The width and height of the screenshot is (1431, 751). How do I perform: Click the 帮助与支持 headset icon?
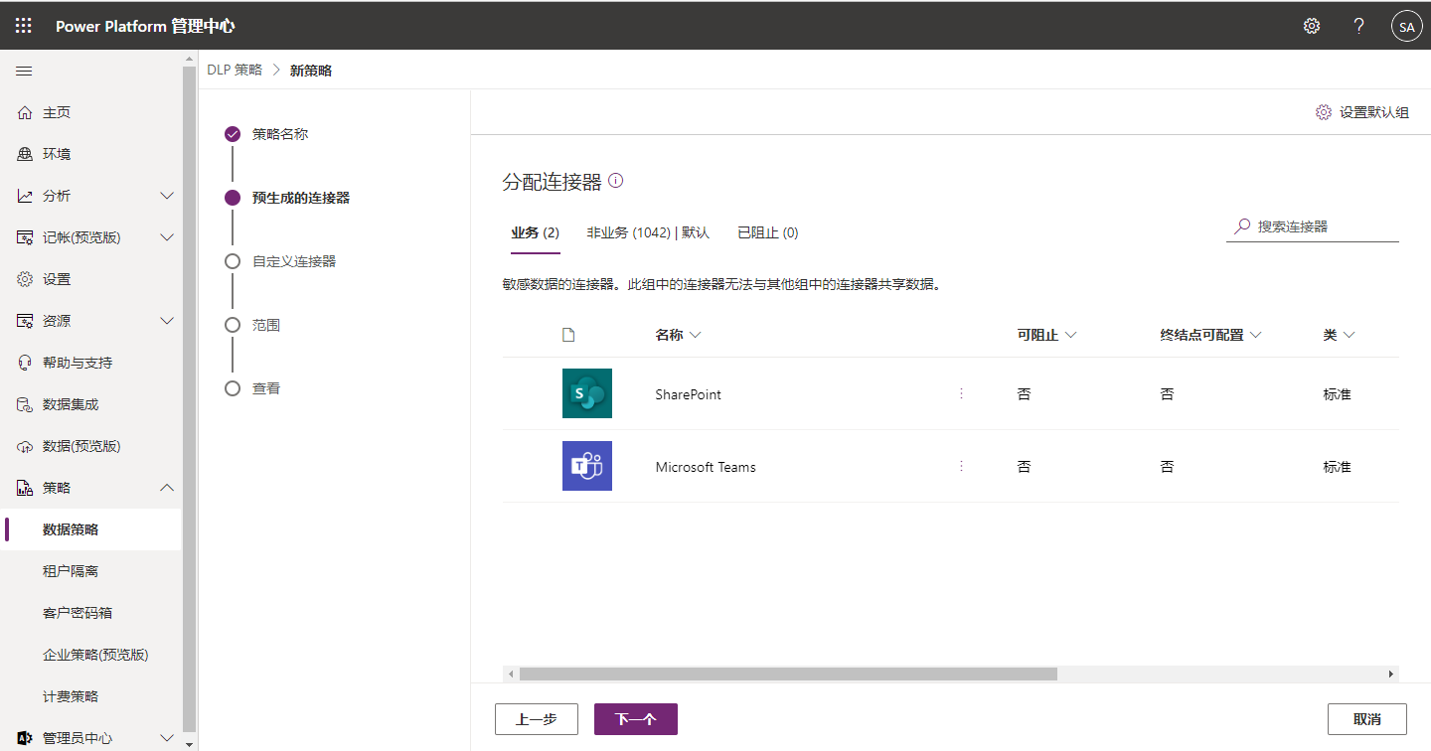[26, 363]
